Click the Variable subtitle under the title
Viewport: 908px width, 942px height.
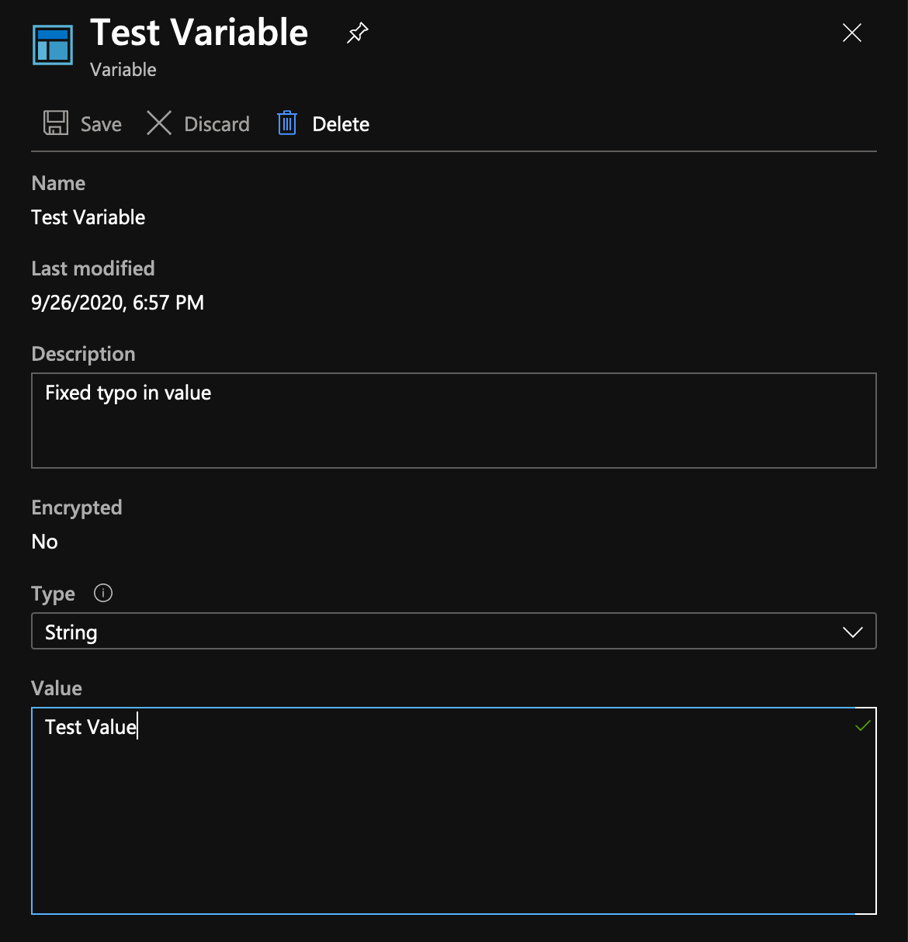click(123, 70)
